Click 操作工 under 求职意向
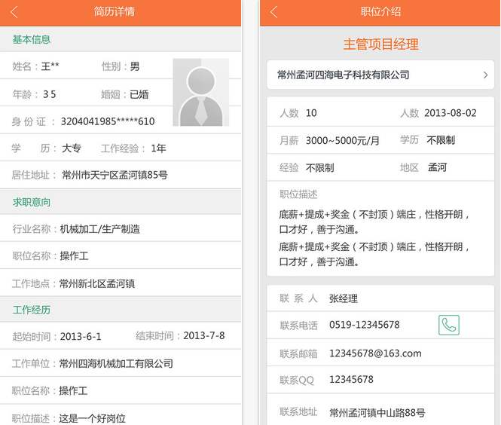Screen dimensions: 501x425 pos(74,256)
